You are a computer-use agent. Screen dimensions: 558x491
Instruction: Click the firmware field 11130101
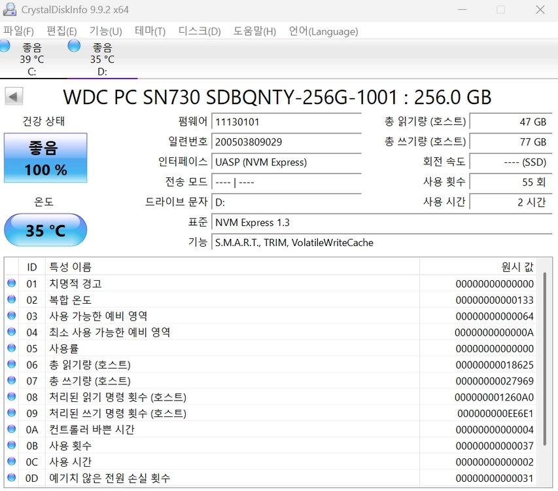tap(287, 122)
